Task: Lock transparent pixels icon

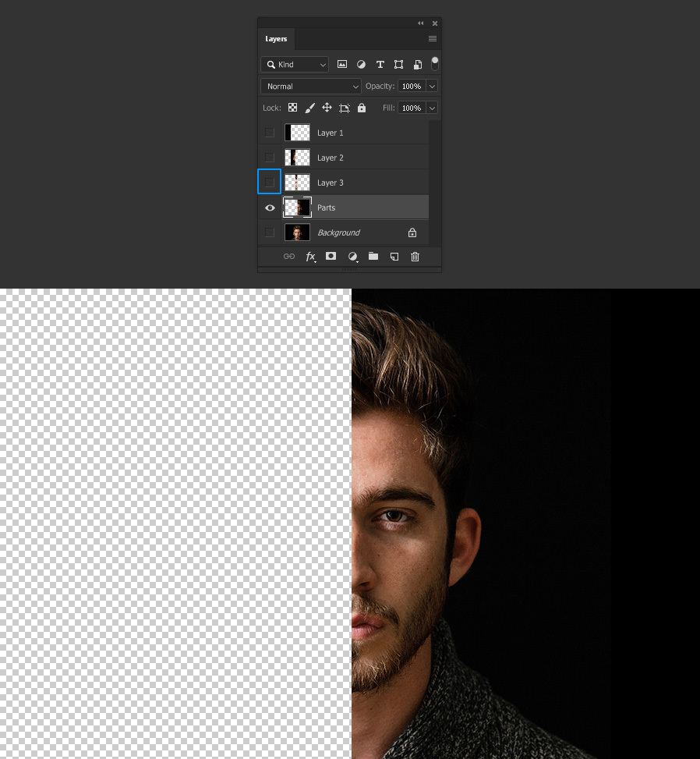Action: [x=292, y=108]
